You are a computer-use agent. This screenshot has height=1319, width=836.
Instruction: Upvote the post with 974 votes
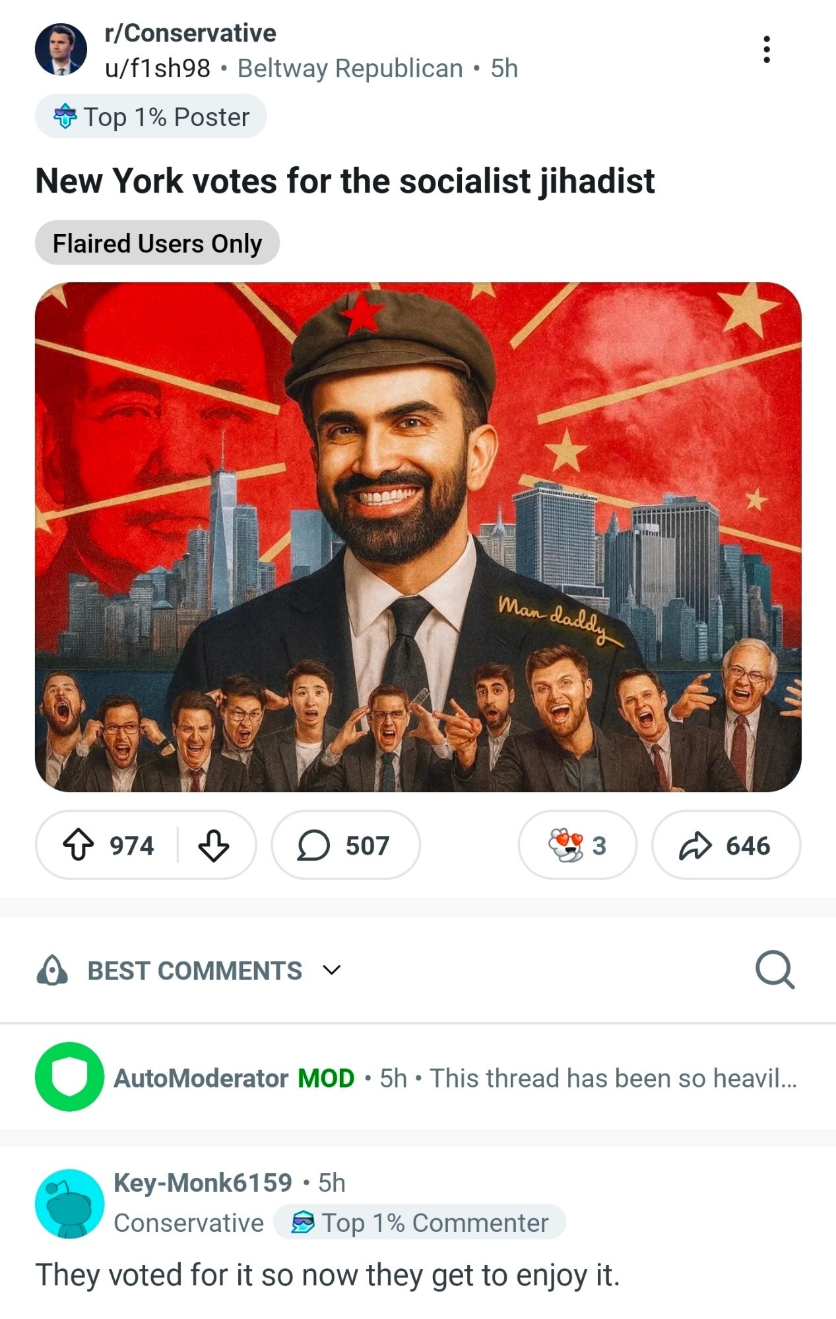pos(79,845)
